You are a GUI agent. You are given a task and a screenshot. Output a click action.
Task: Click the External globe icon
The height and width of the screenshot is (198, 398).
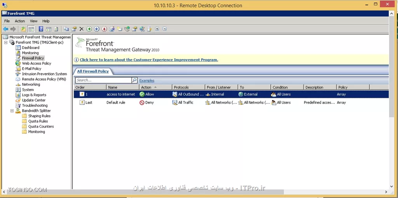pos(241,94)
